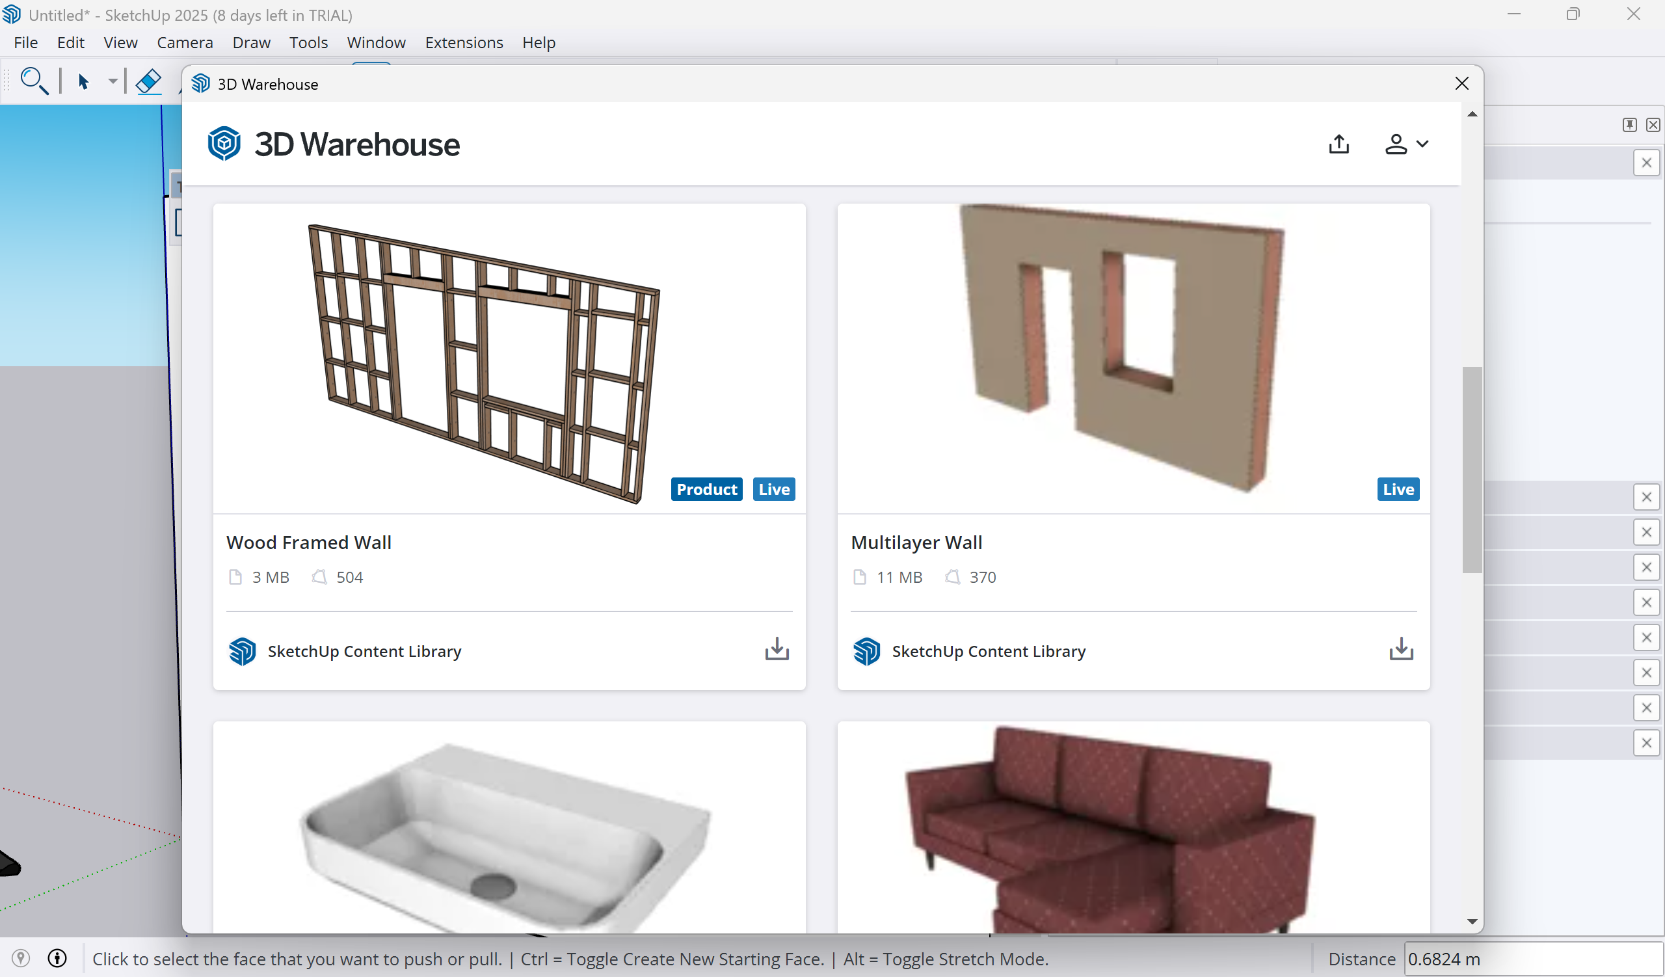Click the 3D Warehouse dialog title icon

point(200,84)
